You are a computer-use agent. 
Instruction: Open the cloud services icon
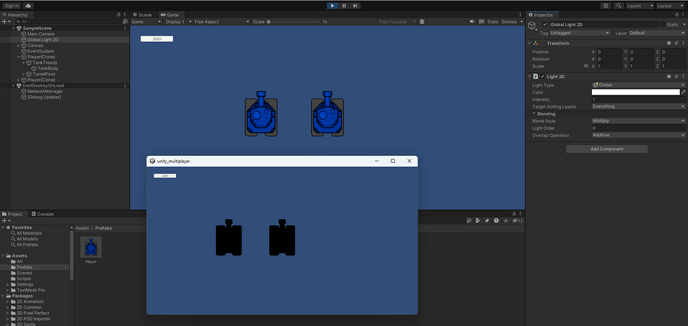[29, 5]
